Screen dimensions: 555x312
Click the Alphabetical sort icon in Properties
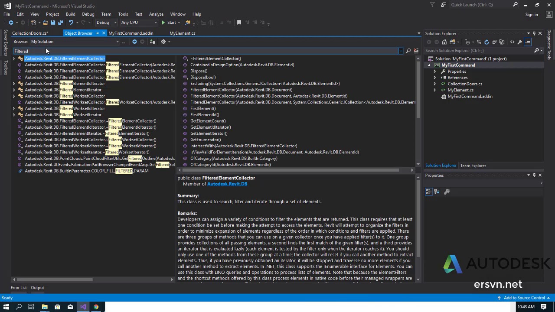click(437, 192)
